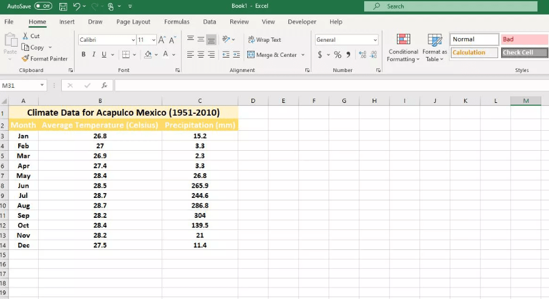549x299 pixels.
Task: Apply the Normal cell style
Action: [x=474, y=39]
